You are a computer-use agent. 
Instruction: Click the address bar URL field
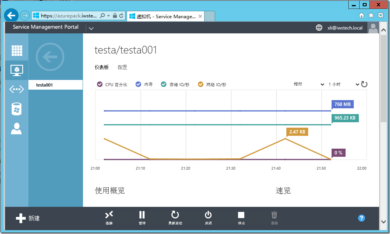tap(69, 16)
